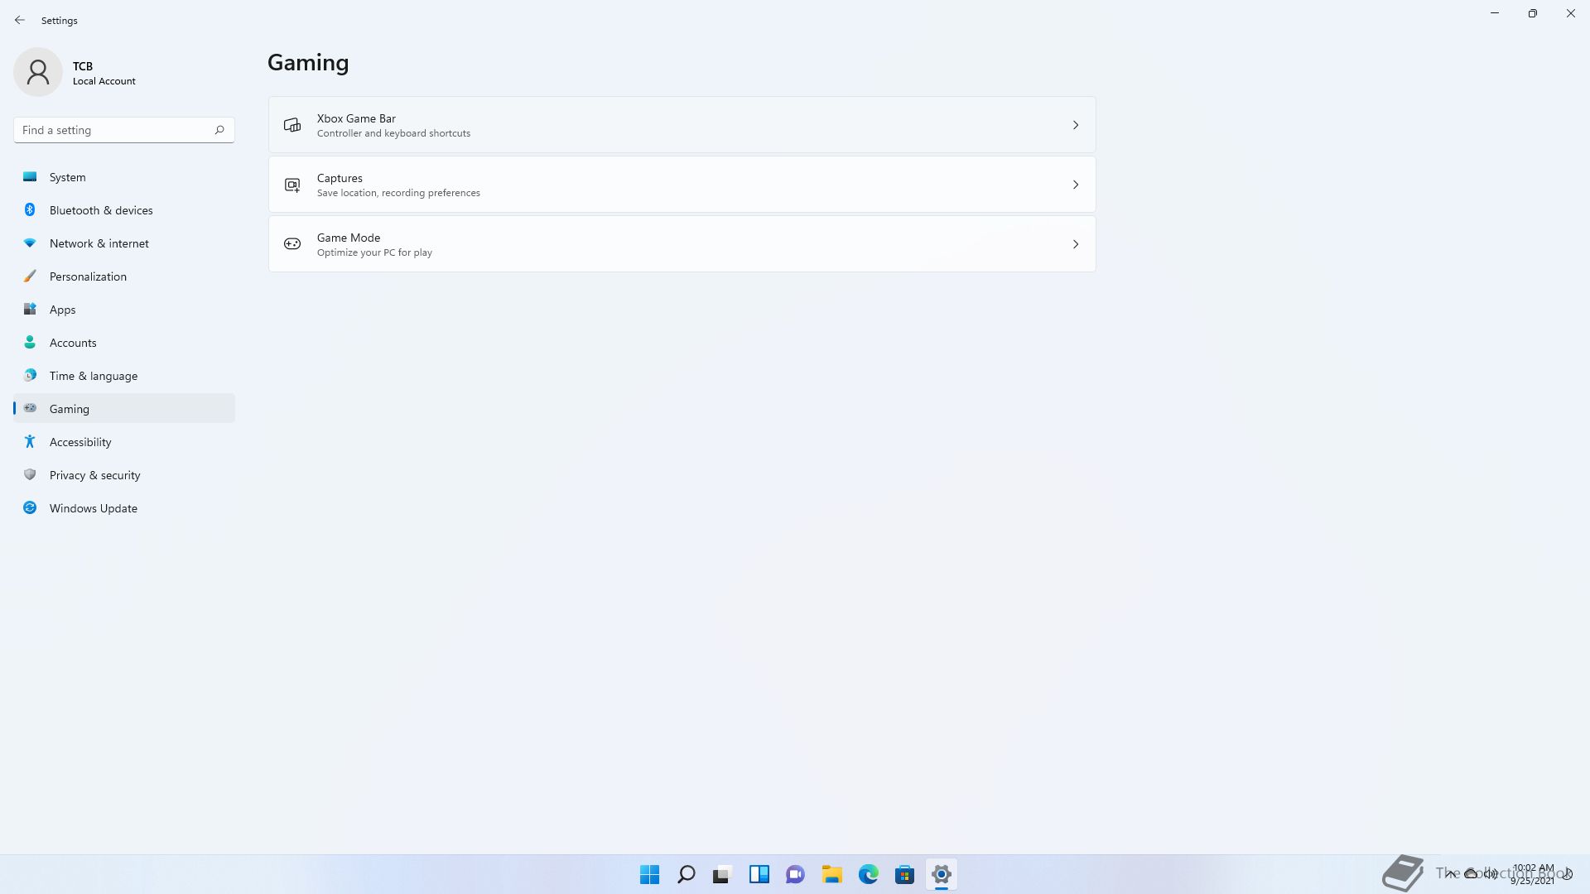The height and width of the screenshot is (894, 1590).
Task: Switch to Network & internet
Action: 124,243
